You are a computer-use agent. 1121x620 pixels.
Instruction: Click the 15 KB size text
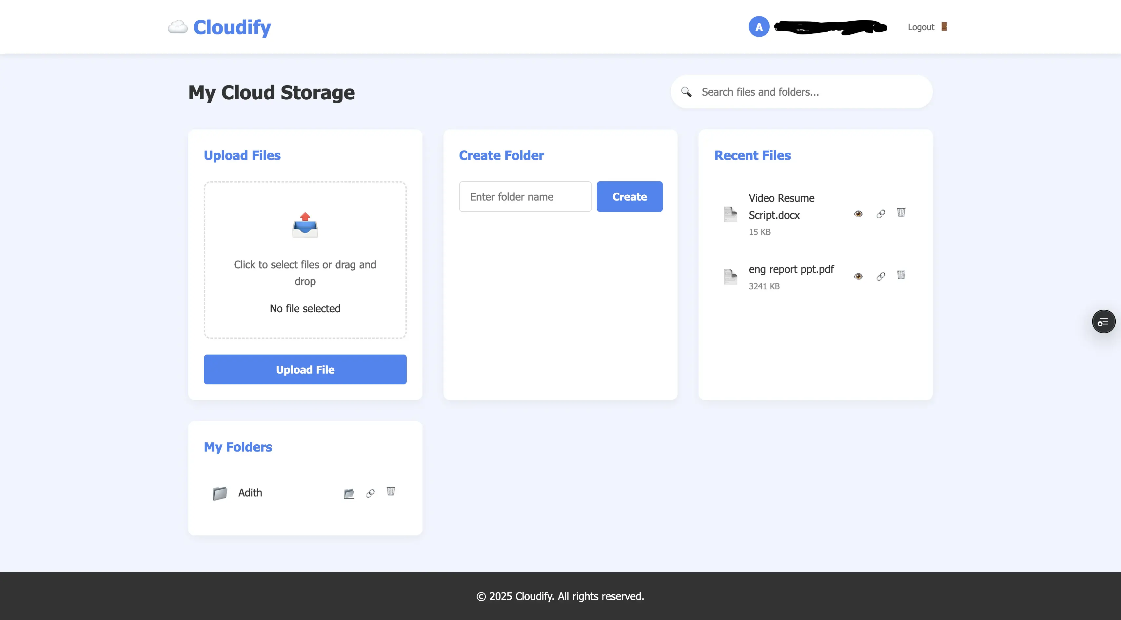click(759, 232)
